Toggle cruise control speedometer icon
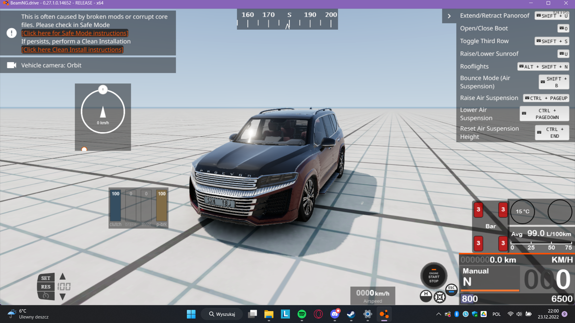Viewport: 575px width, 323px height. click(46, 295)
